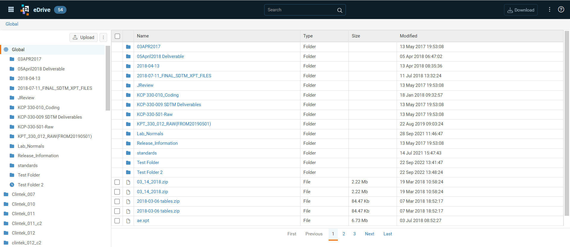Image resolution: width=570 pixels, height=247 pixels.
Task: Click the 54 count badge
Action: [x=60, y=10]
